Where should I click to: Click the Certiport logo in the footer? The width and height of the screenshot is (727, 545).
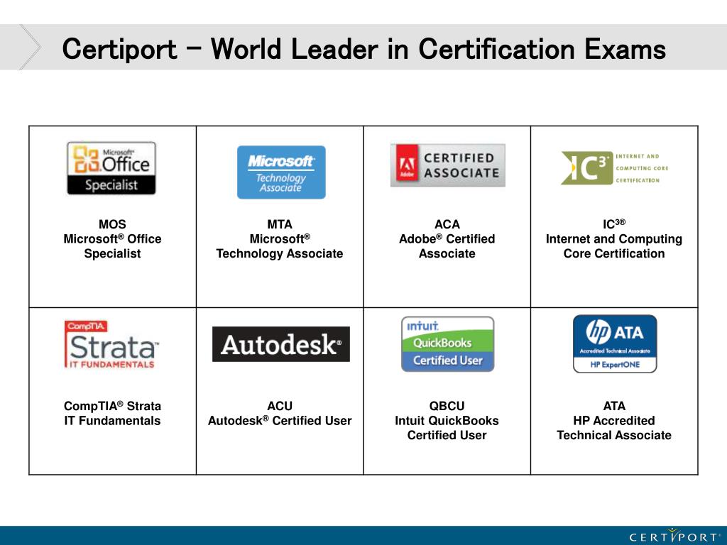pyautogui.click(x=674, y=536)
